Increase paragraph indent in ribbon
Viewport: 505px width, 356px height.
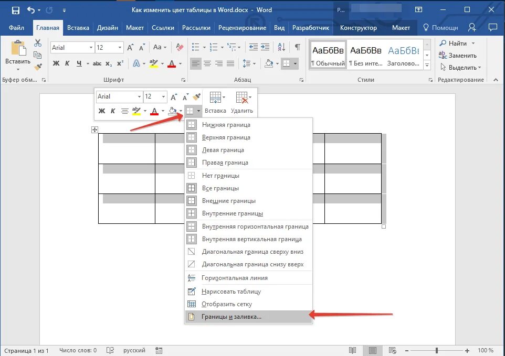click(x=265, y=47)
